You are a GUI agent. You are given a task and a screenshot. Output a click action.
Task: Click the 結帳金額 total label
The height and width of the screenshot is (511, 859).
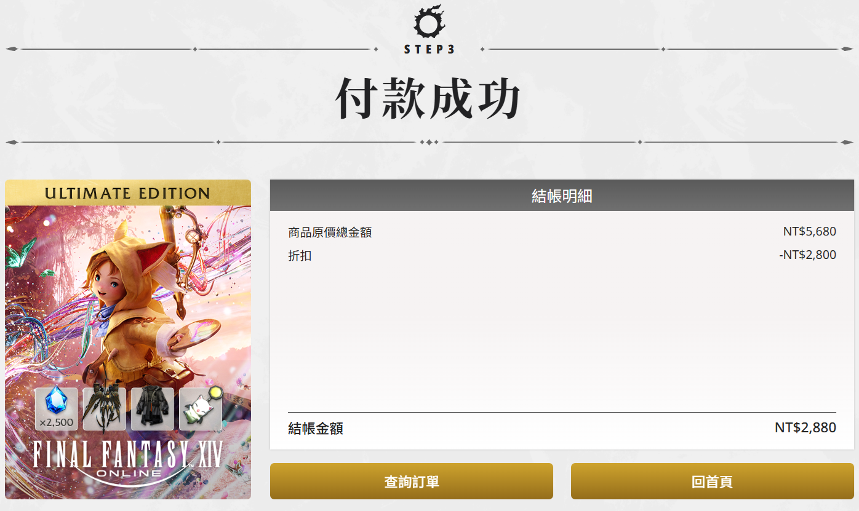click(x=316, y=429)
